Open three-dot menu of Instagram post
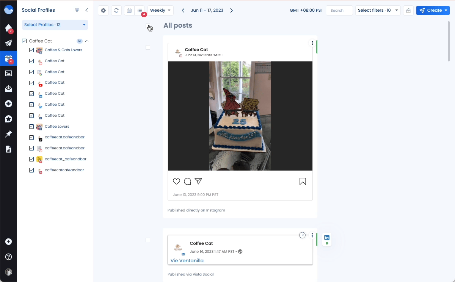 [x=312, y=43]
